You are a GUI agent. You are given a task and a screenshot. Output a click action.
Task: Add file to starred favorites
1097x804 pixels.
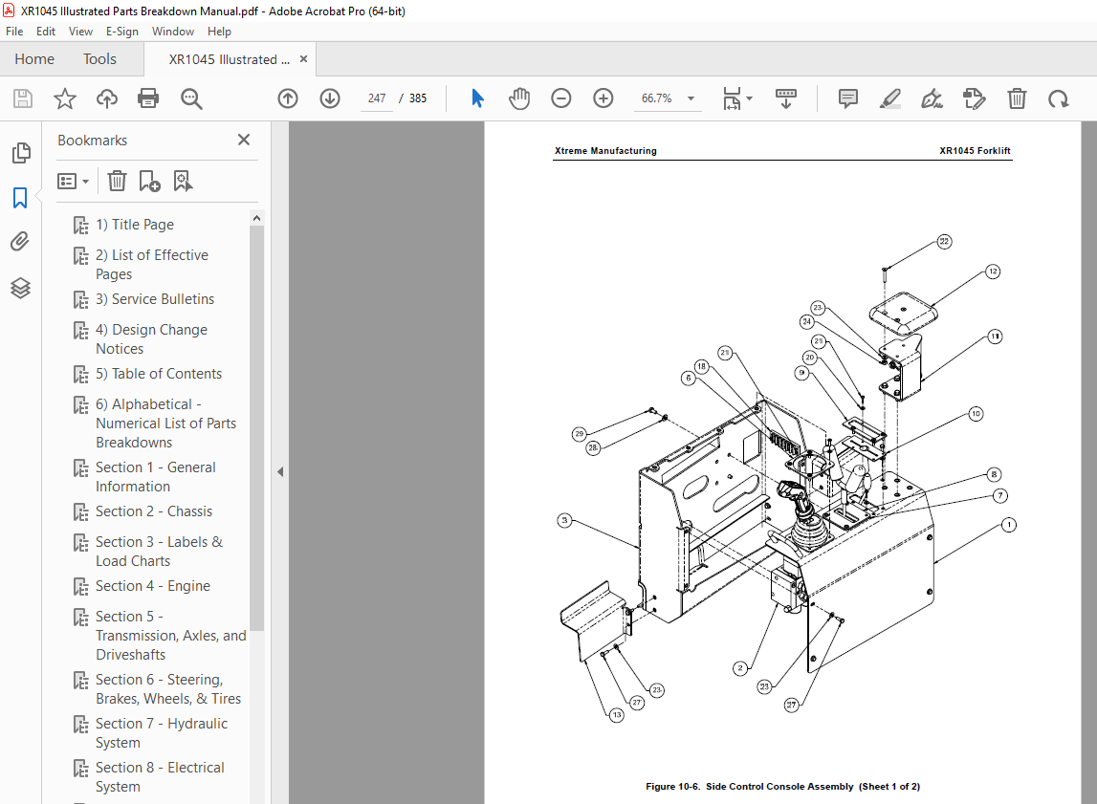point(65,98)
